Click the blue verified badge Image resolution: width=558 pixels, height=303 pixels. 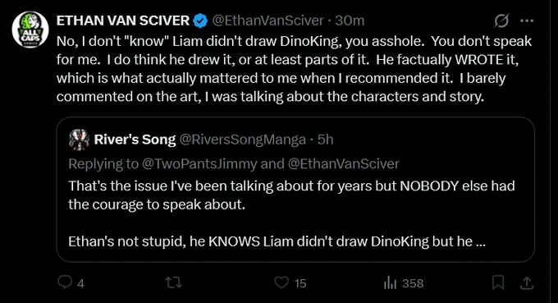coord(200,21)
